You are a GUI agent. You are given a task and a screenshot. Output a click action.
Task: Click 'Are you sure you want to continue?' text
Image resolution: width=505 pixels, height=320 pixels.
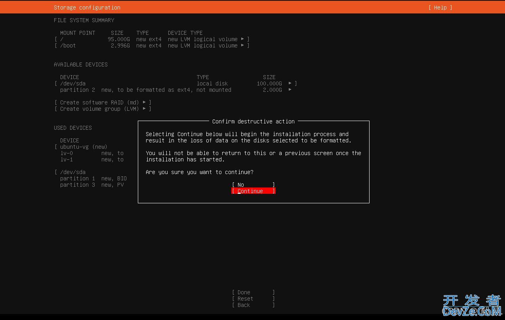point(200,172)
